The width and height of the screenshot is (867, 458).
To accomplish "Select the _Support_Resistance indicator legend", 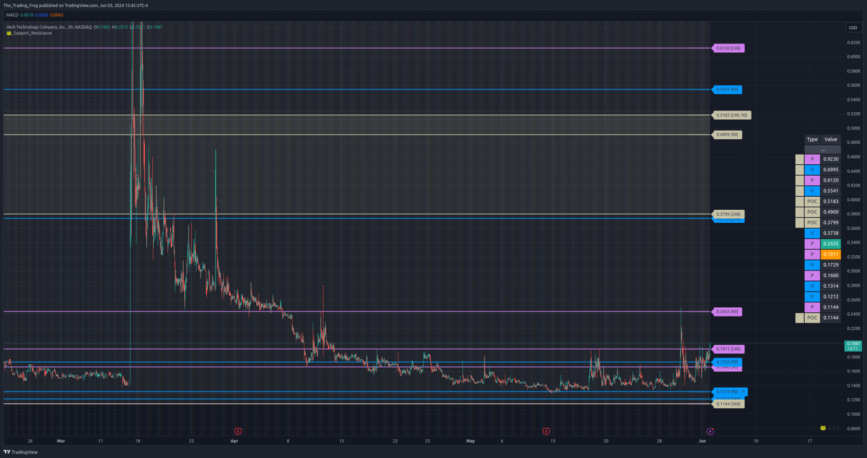I will coord(32,33).
